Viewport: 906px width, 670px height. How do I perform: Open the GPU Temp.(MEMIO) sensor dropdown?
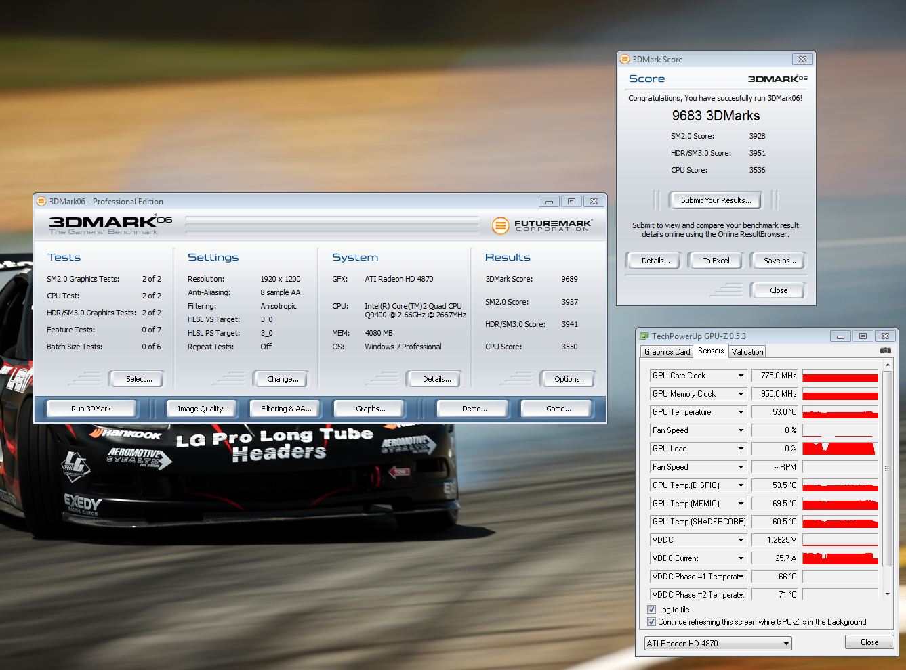tap(741, 504)
